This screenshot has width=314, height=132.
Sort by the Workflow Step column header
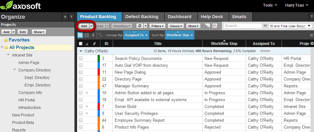224,43
